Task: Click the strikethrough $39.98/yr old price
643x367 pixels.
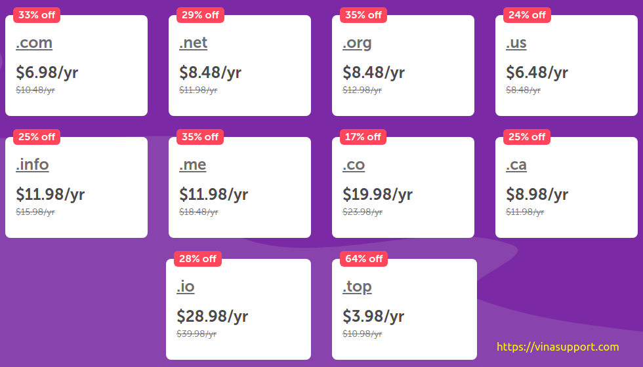Action: coord(196,334)
